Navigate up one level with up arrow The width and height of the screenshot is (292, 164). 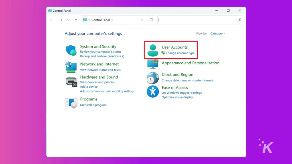pyautogui.click(x=76, y=20)
